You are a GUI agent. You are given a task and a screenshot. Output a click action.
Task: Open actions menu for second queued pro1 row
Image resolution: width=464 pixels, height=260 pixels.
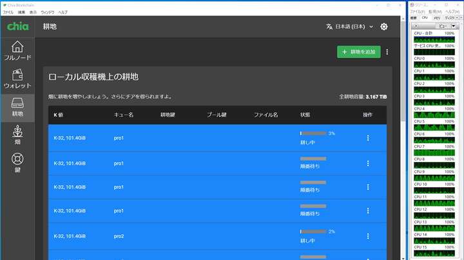[368, 187]
